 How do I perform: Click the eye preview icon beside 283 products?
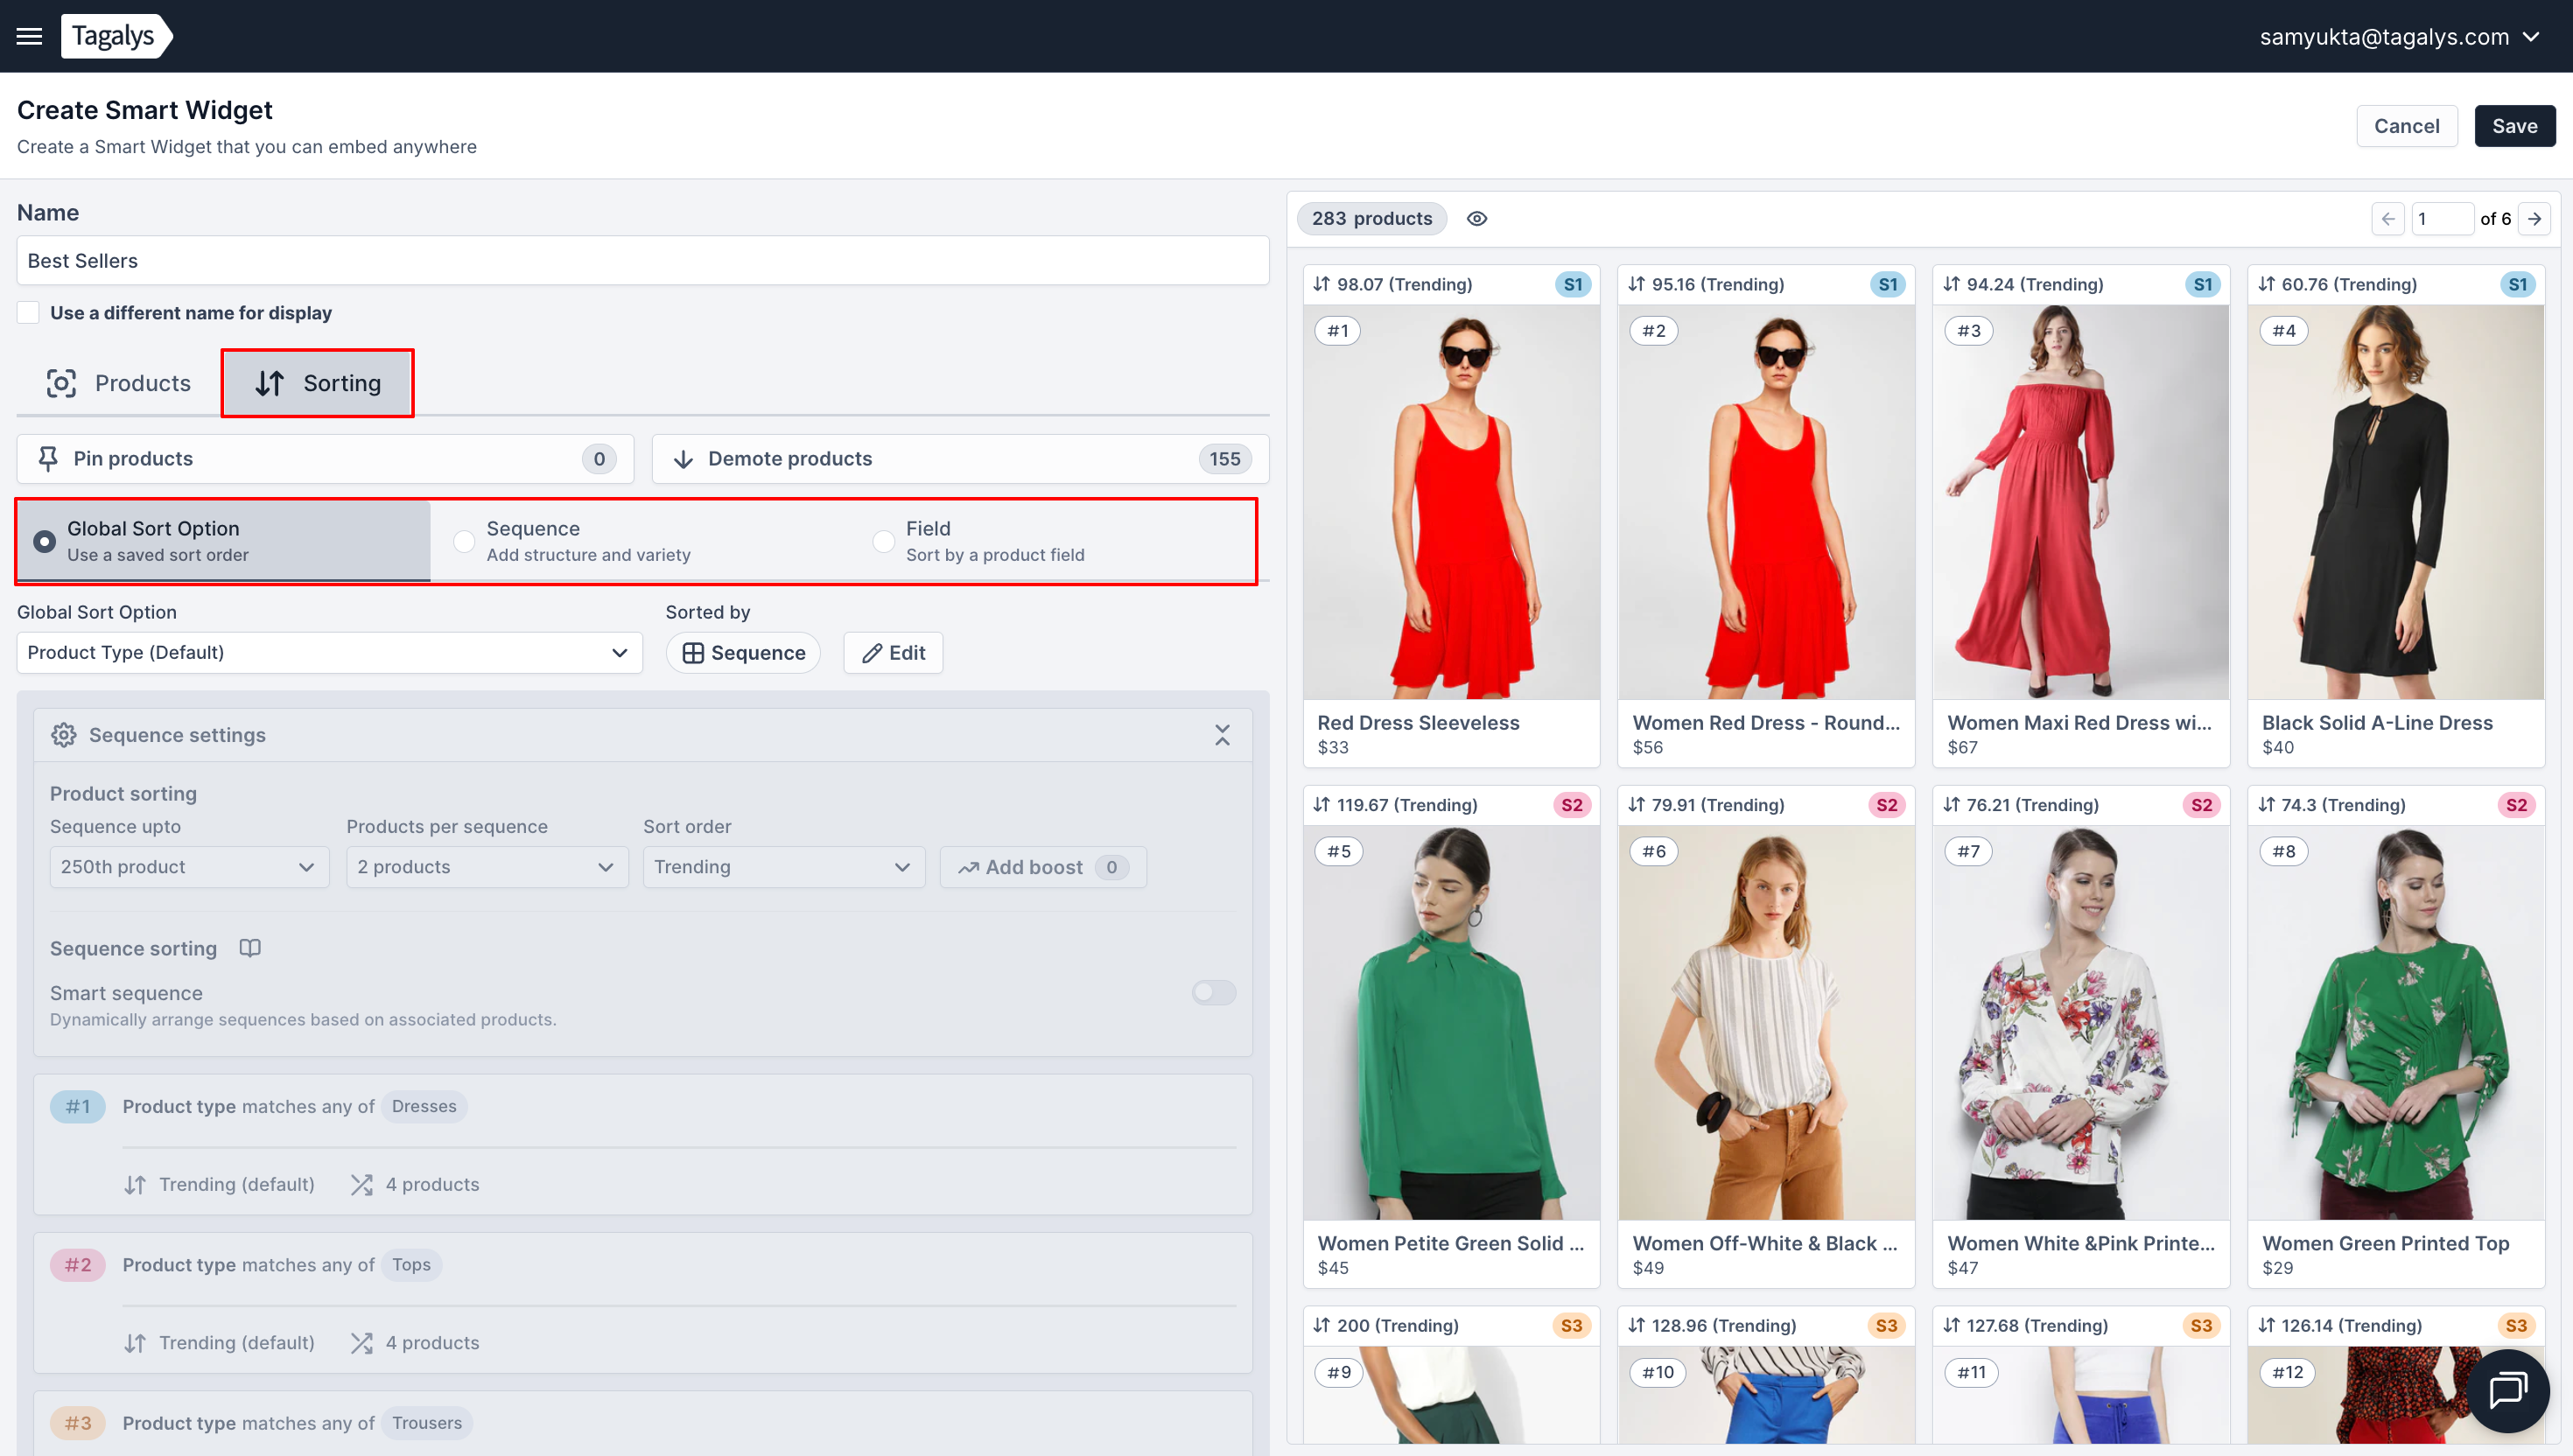(x=1476, y=218)
